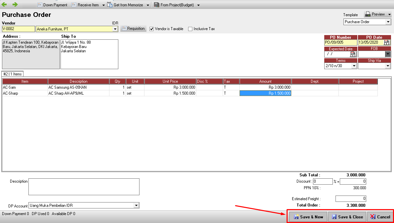394x223 pixels.
Task: Click the Receive Item toolbar button
Action: pos(85,5)
